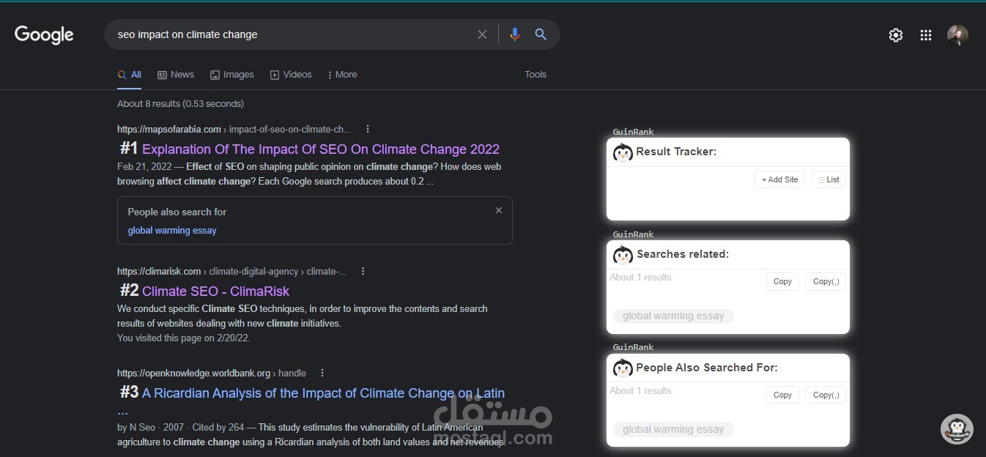Click Copy(,) in People Also Searched For panel
The height and width of the screenshot is (457, 986).
826,395
